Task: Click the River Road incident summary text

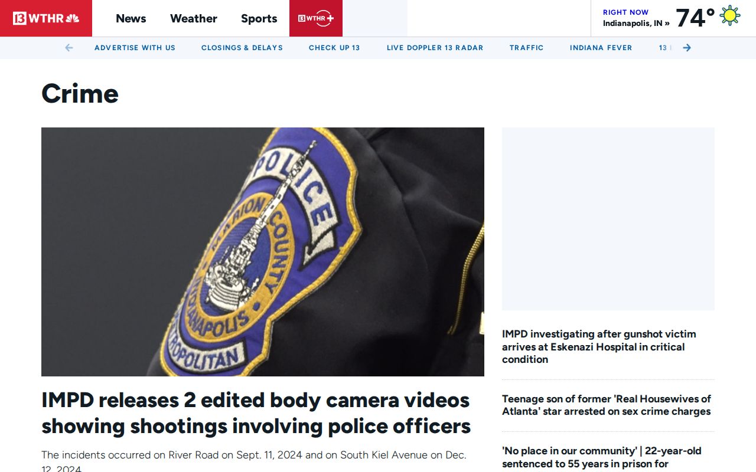Action: tap(254, 461)
